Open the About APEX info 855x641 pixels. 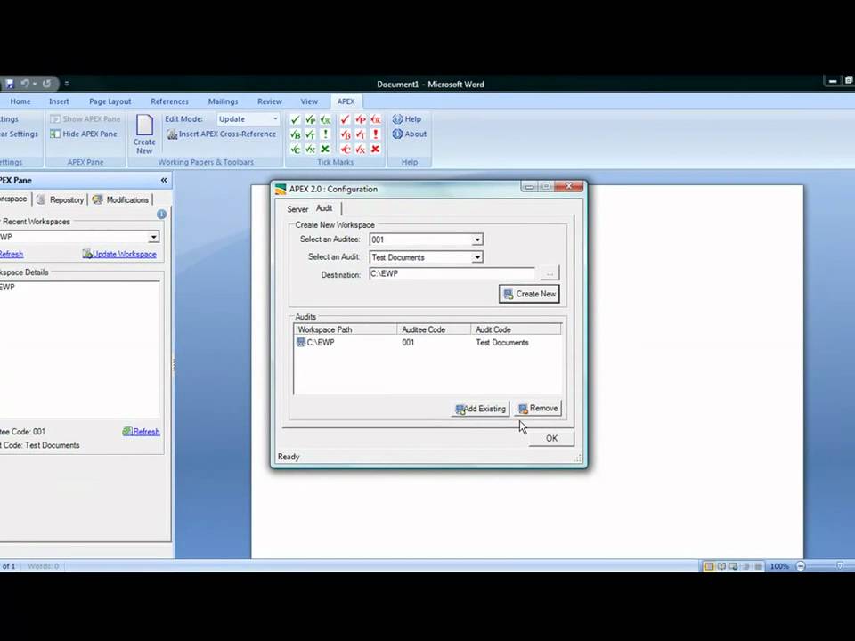coord(410,134)
